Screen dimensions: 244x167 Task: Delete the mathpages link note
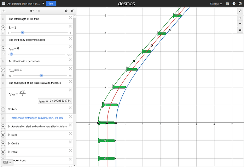70,117
